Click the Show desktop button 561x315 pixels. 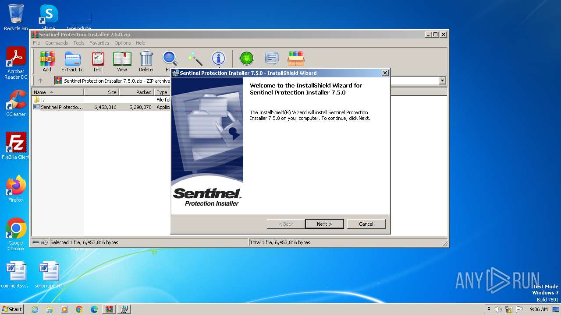[556, 309]
